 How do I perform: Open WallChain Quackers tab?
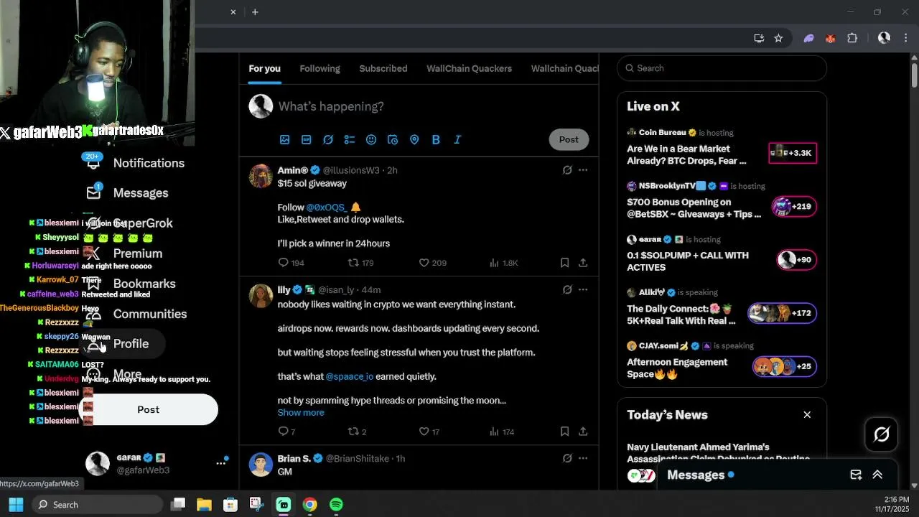[x=469, y=68]
